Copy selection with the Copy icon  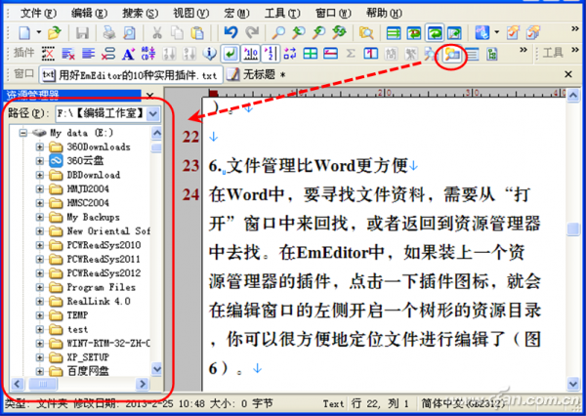pos(177,33)
